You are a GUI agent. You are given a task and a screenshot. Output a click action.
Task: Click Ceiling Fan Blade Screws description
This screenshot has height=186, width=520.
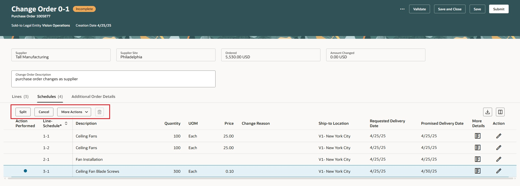tap(97, 171)
